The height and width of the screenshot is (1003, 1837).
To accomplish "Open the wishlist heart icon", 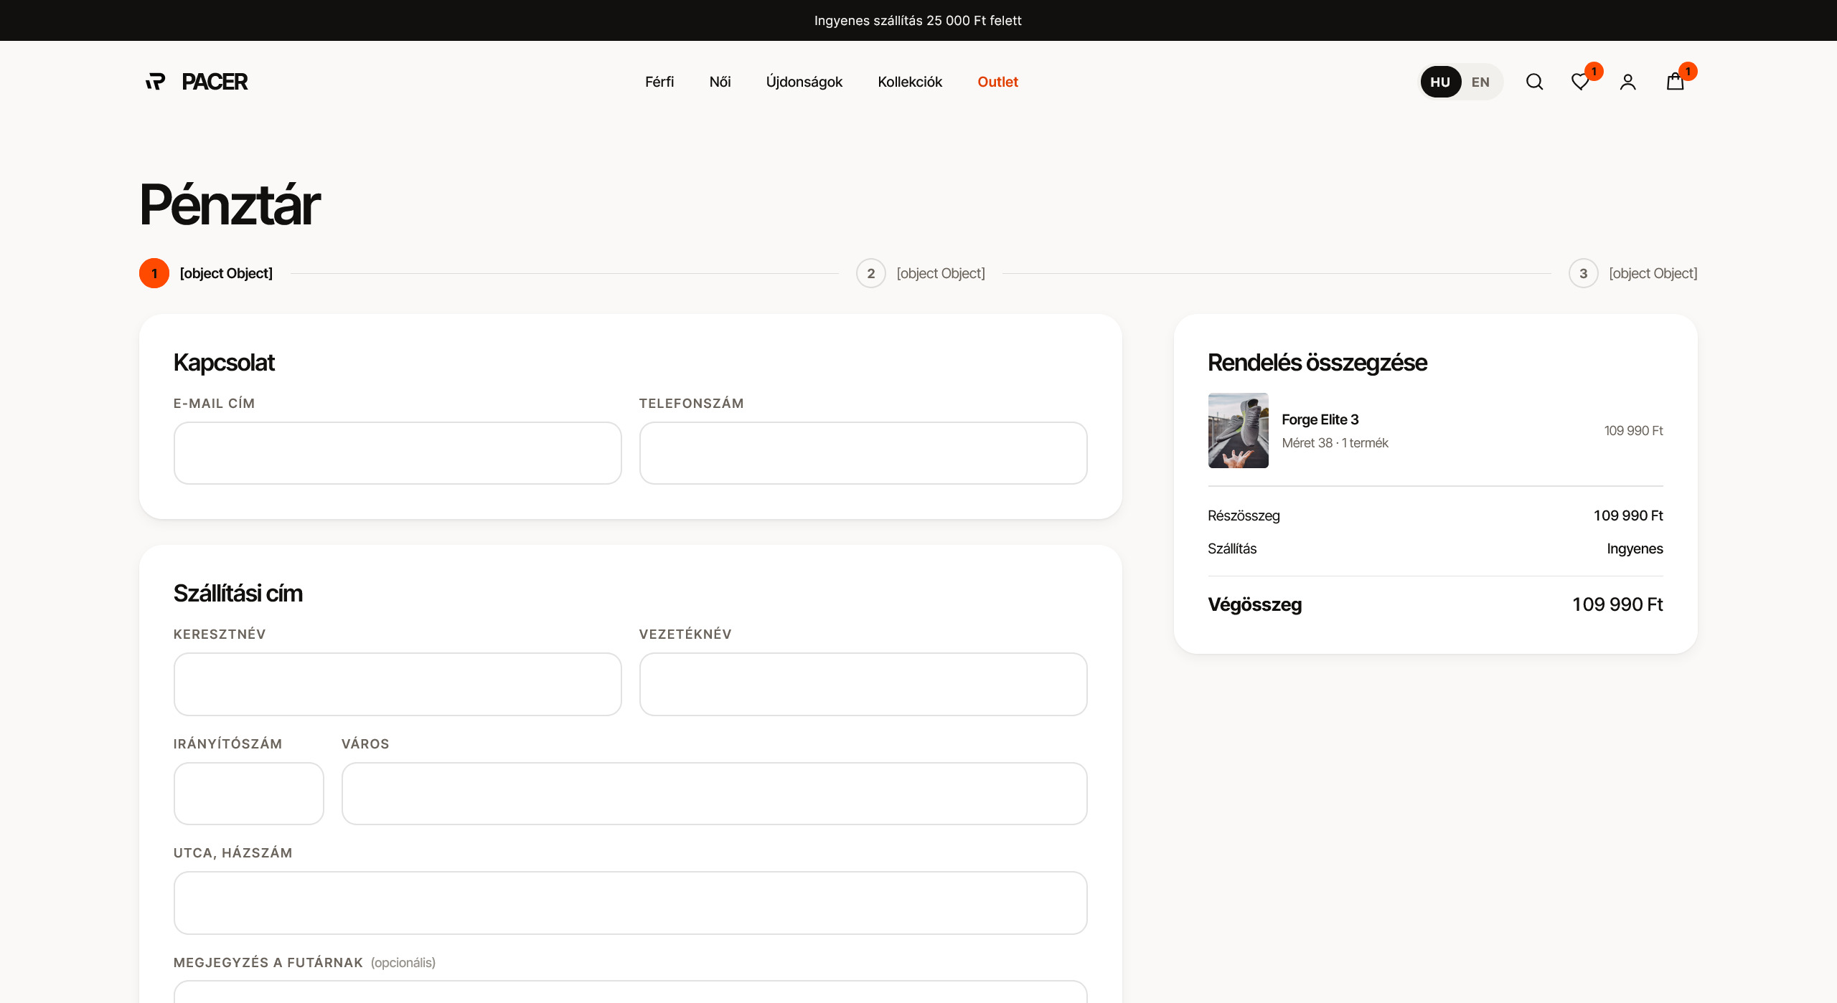I will [1580, 82].
